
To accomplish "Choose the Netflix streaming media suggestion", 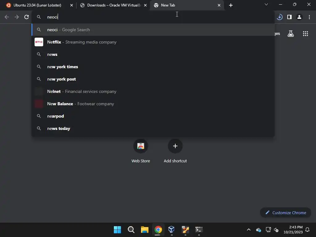I will pyautogui.click(x=153, y=42).
